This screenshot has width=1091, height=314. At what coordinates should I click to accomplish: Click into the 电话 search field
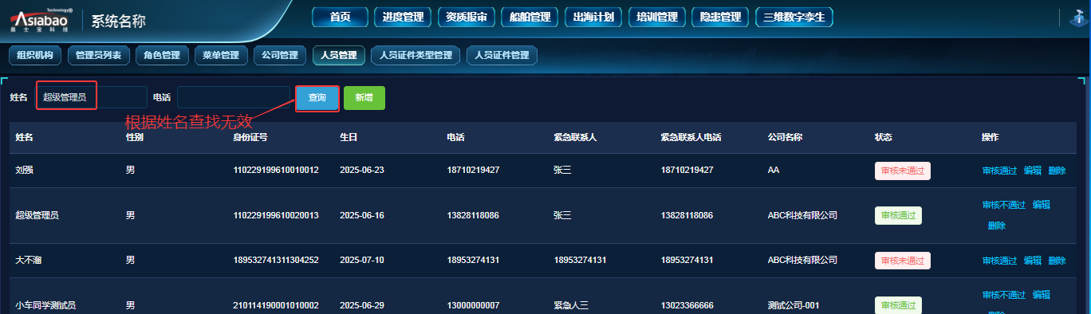(234, 97)
